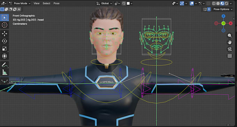Open Global transform orientation dropdown
The height and width of the screenshot is (127, 237).
coord(104,3)
